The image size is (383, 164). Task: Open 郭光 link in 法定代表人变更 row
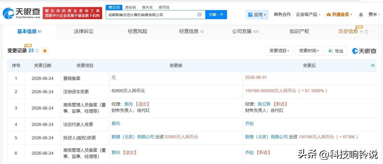(116, 123)
